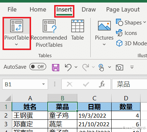Click the Undo arrow
147x132 pixels.
click(x=68, y=67)
